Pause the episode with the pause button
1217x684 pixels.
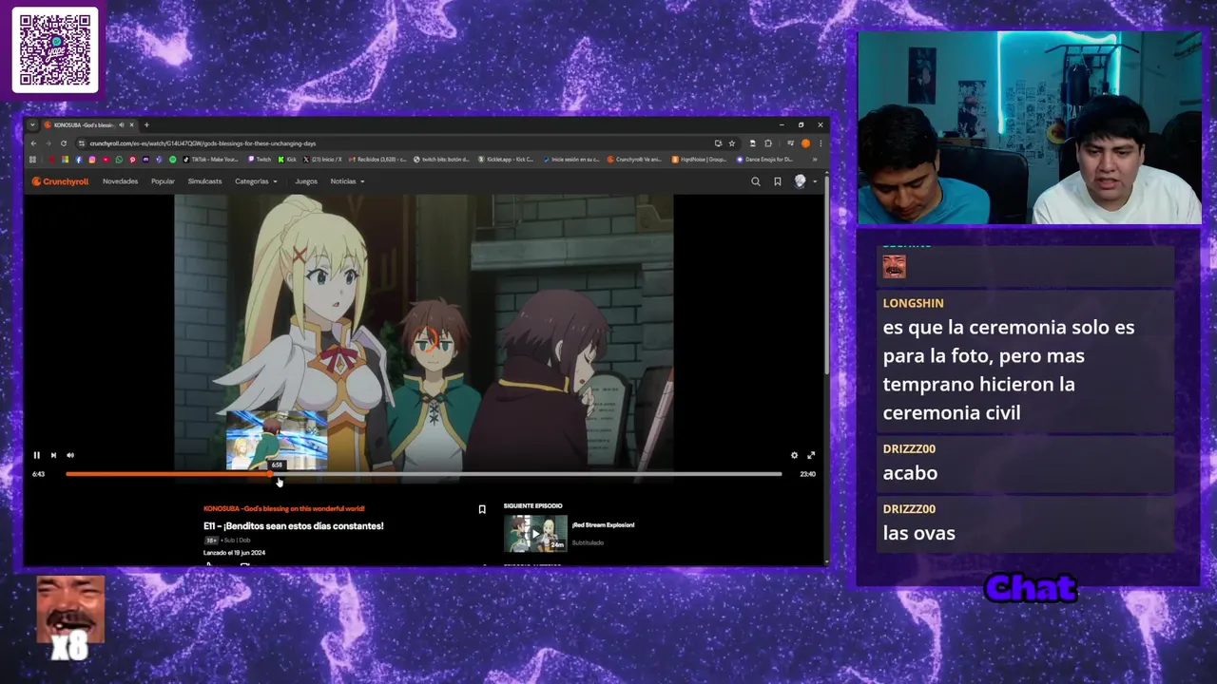36,455
